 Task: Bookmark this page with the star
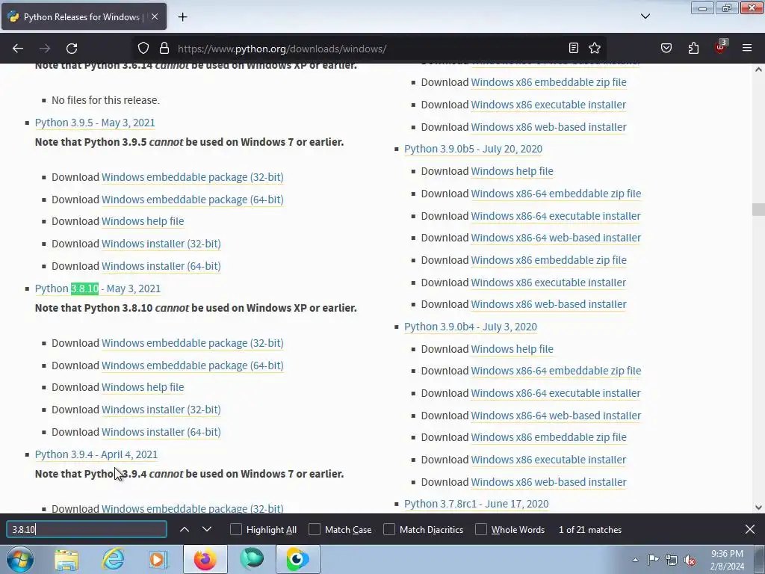[x=594, y=48]
